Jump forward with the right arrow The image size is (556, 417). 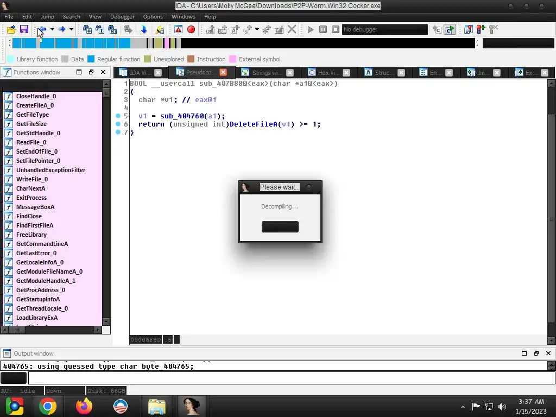62,29
